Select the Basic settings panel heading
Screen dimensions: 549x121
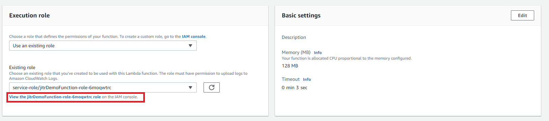301,15
